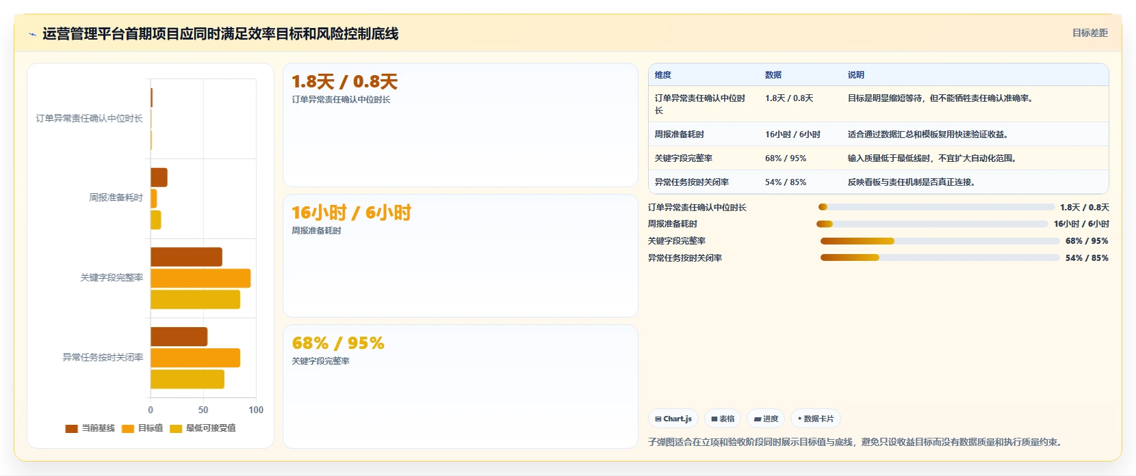
Task: Click the orange 异常任务按时关闭率 target chart bar
Action: [195, 358]
